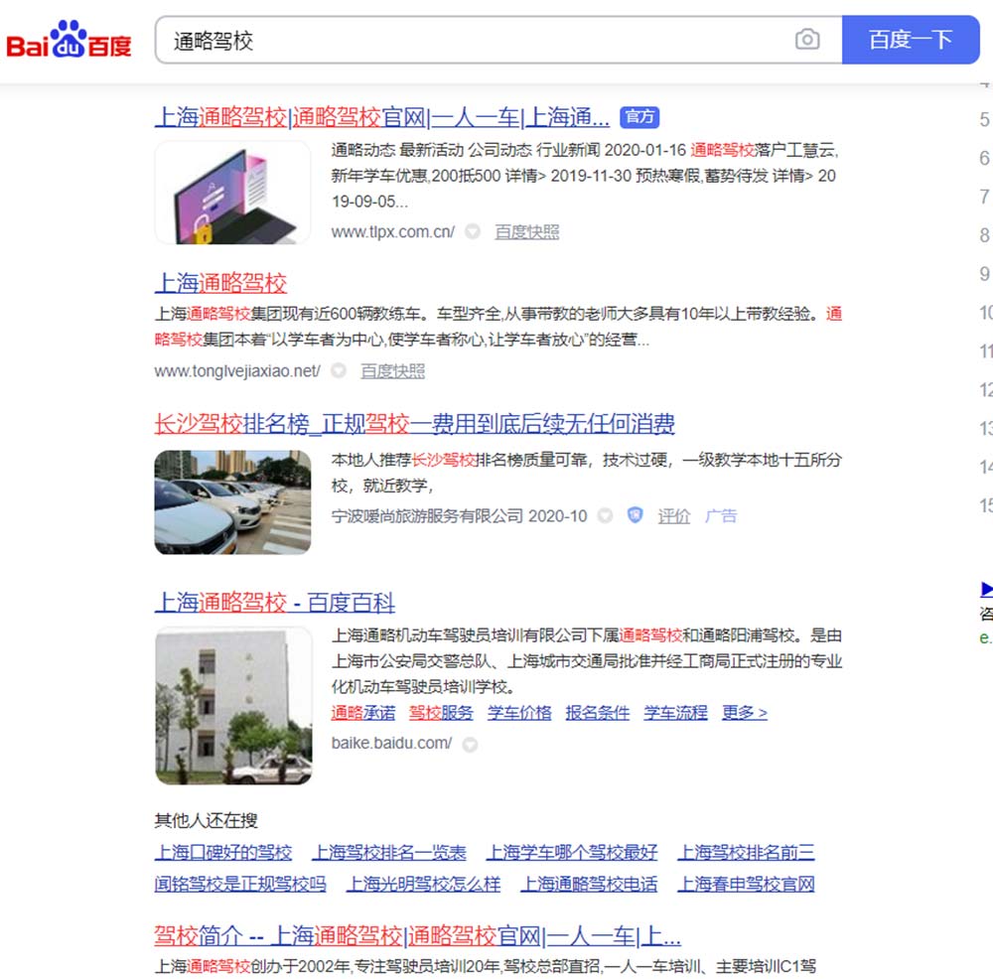Click the blue shield verification icon

(x=636, y=515)
